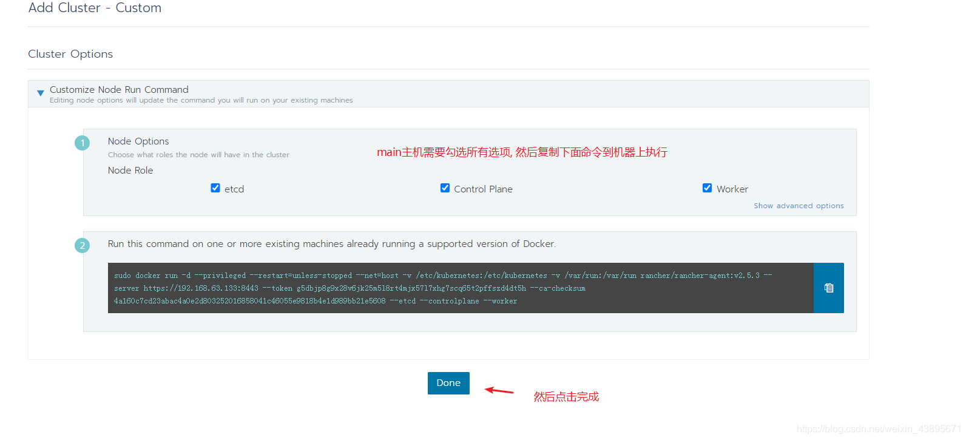Click the 'Run this command on one or more' instruction

[x=332, y=244]
